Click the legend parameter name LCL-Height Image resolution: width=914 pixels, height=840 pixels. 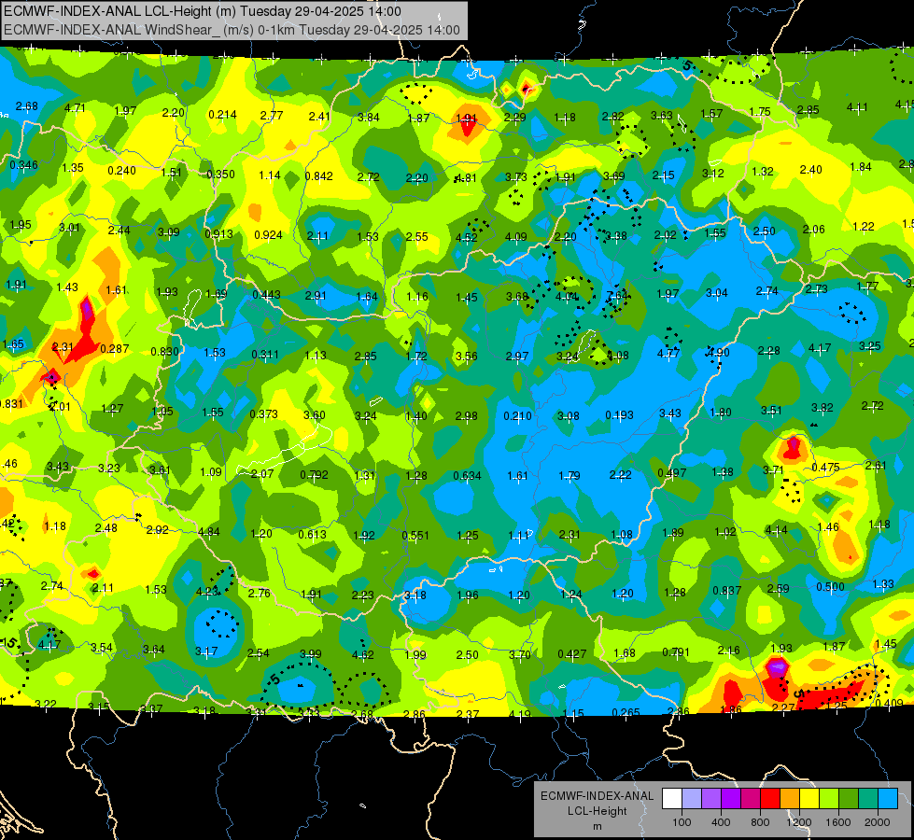[x=597, y=811]
